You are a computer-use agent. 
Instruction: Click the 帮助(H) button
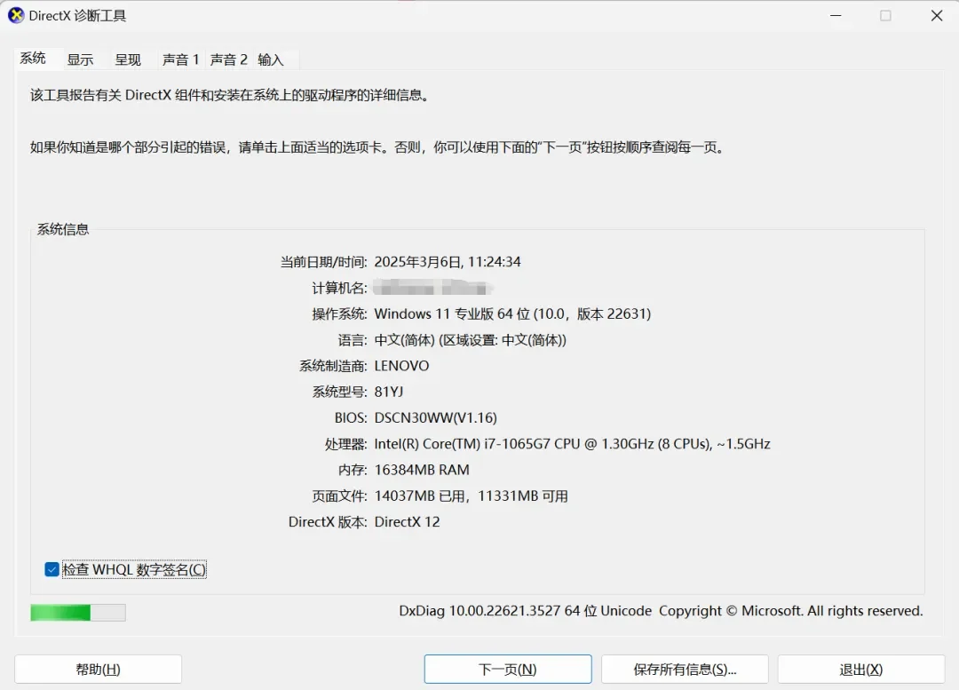click(98, 670)
